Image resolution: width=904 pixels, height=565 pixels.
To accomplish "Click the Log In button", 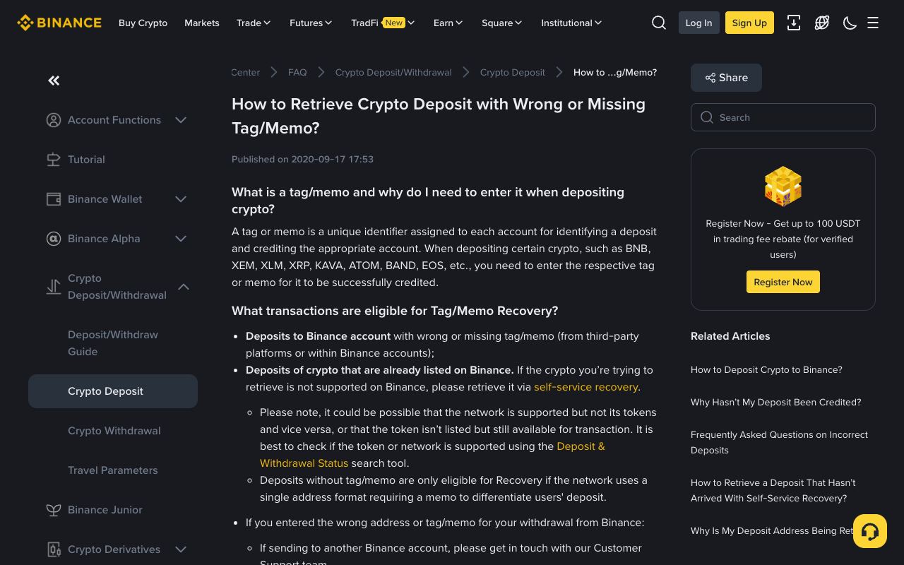I will (698, 23).
